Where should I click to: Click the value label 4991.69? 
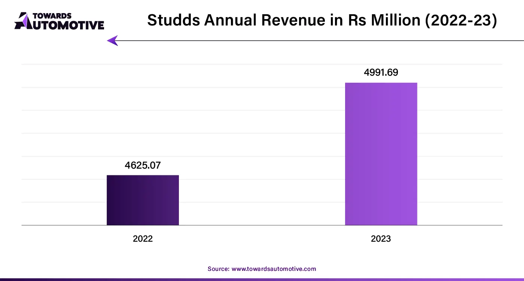click(381, 73)
